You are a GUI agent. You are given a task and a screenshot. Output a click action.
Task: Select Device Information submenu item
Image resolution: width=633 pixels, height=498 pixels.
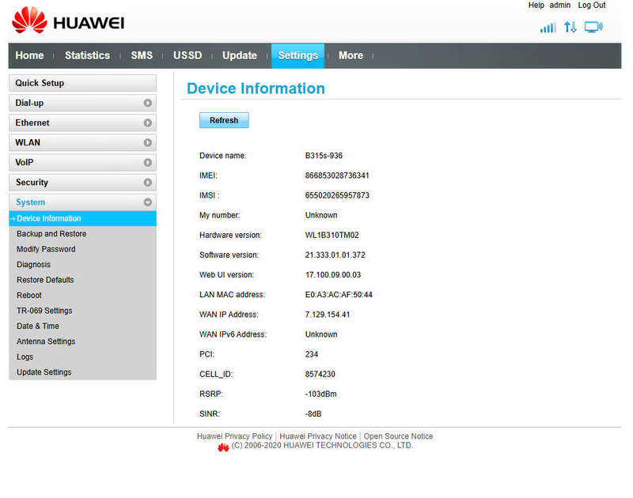click(82, 218)
